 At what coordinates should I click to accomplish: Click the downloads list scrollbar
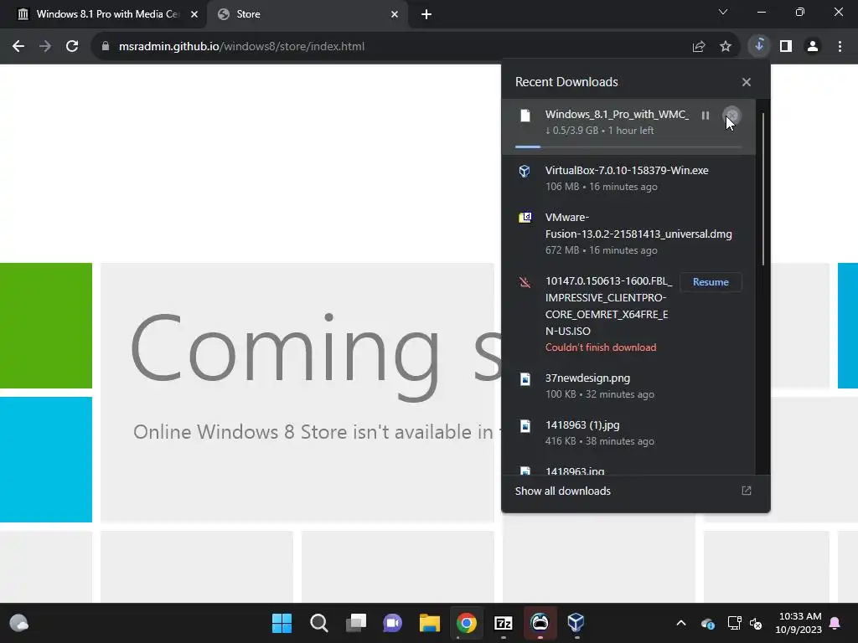(762, 189)
